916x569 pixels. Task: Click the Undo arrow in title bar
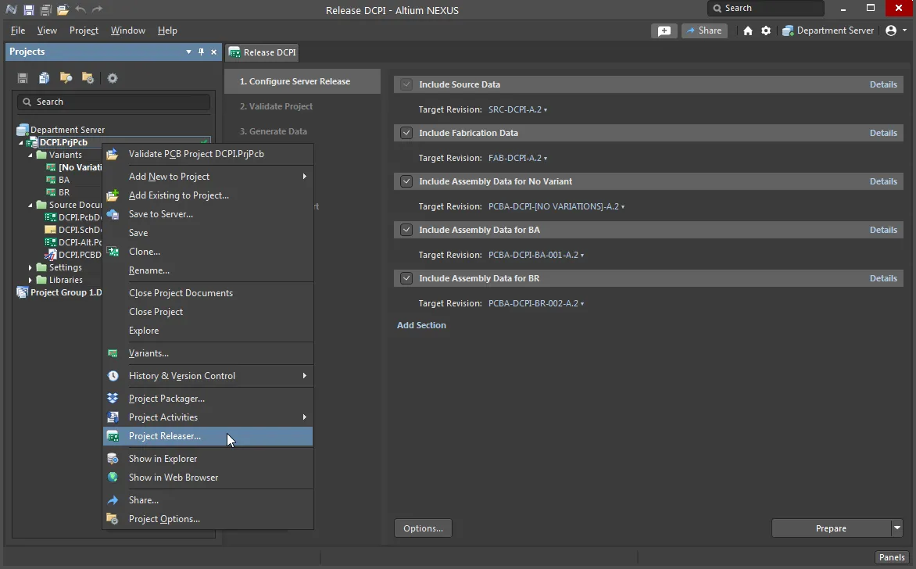tap(80, 9)
